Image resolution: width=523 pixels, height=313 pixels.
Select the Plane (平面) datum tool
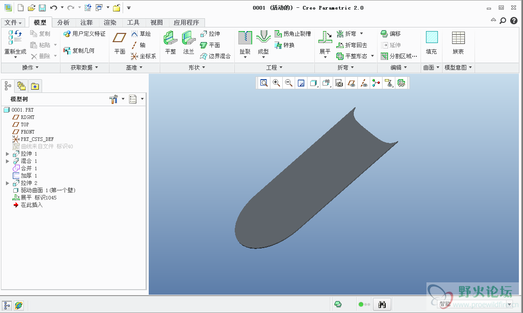point(120,43)
